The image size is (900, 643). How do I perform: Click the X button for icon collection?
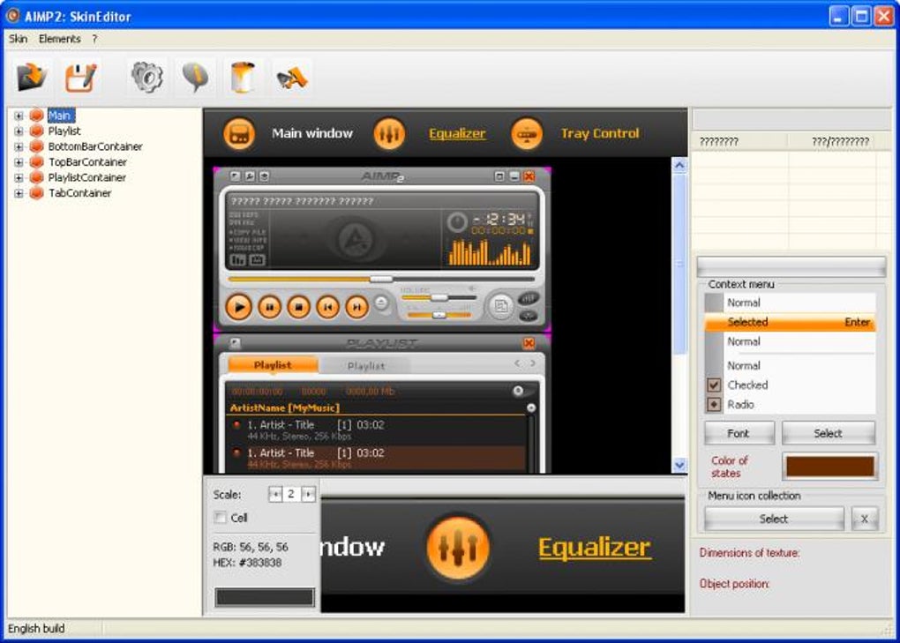coord(865,519)
